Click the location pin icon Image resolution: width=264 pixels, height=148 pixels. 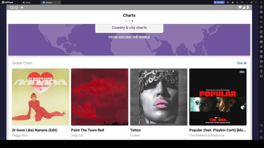pyautogui.click(x=261, y=71)
